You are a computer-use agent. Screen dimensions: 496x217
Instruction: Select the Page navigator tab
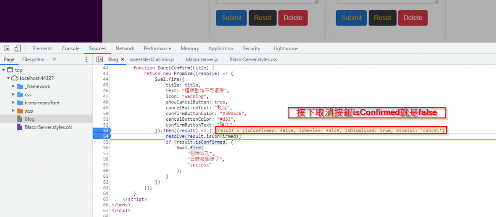point(9,59)
